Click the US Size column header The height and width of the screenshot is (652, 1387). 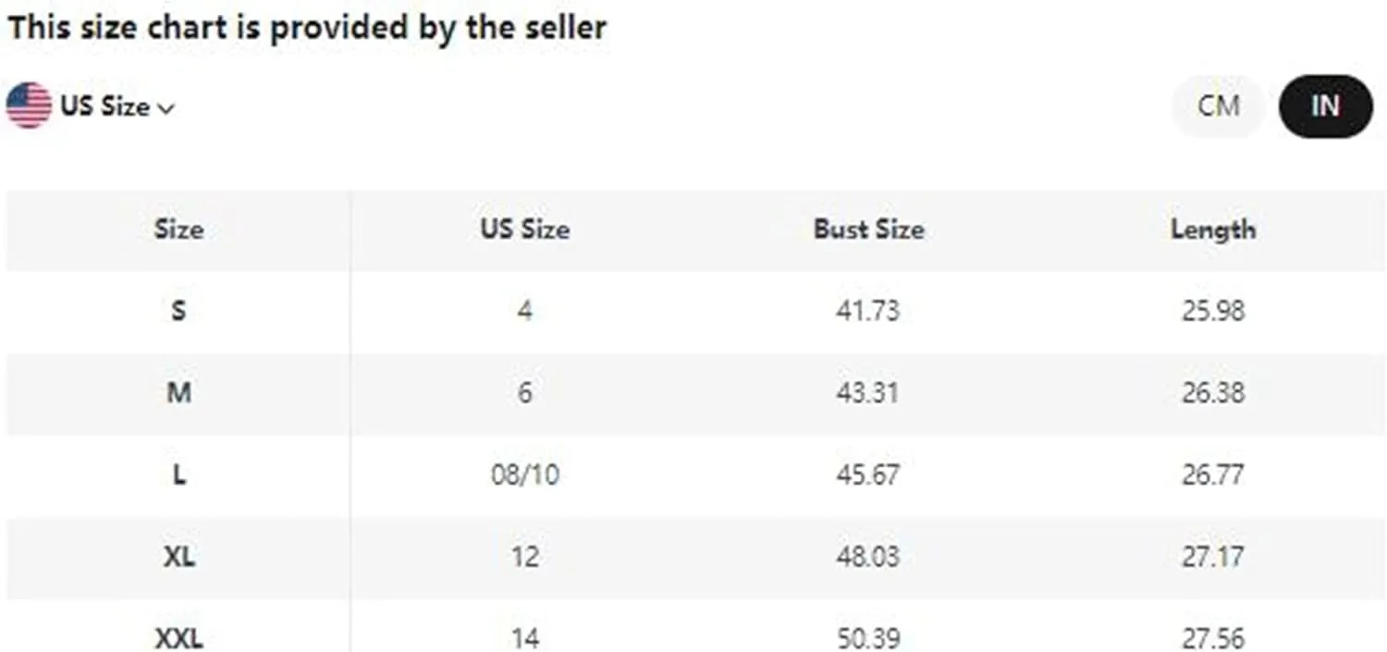point(524,229)
